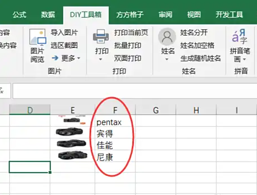
Task: Click 导入图片 button
Action: coord(64,32)
